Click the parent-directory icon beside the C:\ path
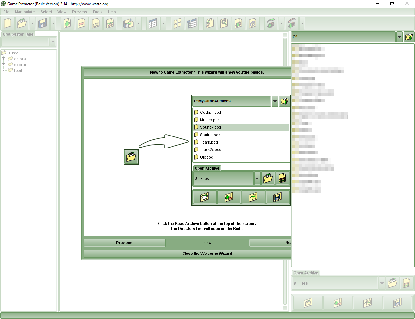Image resolution: width=415 pixels, height=319 pixels. tap(409, 37)
